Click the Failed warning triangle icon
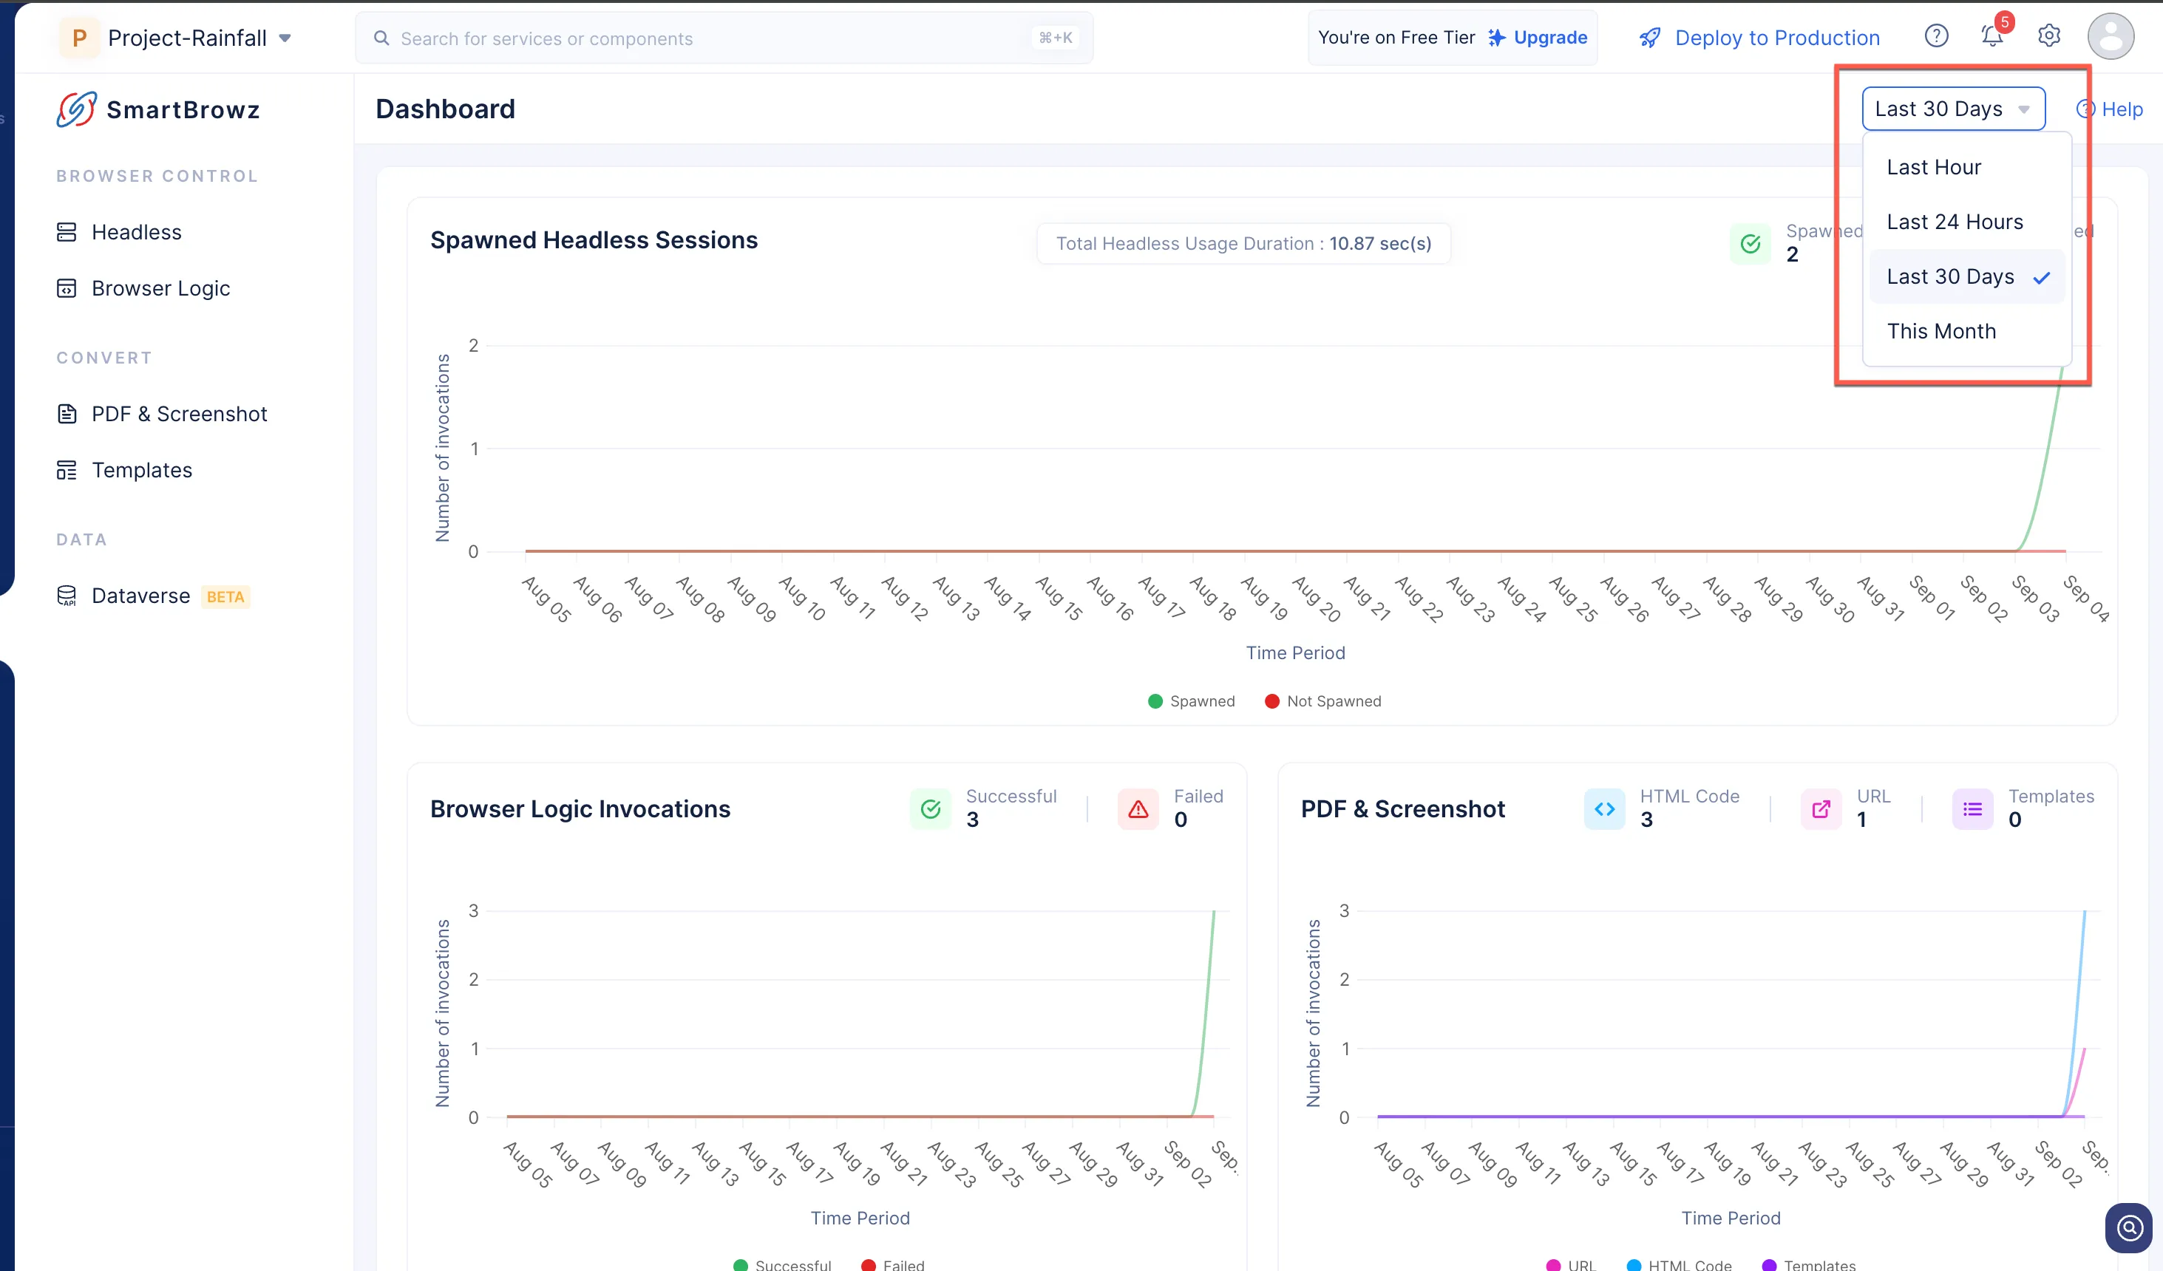This screenshot has height=1271, width=2163. tap(1138, 808)
